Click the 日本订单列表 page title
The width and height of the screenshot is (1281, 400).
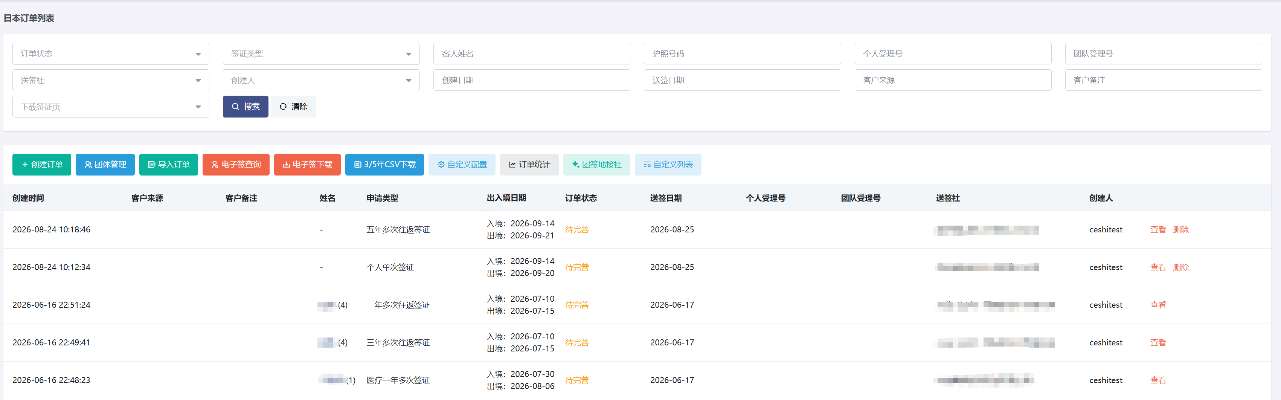29,18
